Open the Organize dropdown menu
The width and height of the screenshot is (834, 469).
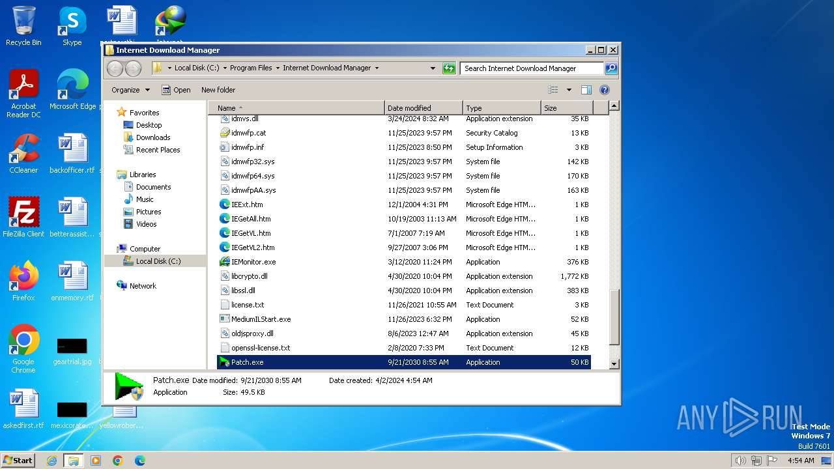click(130, 90)
